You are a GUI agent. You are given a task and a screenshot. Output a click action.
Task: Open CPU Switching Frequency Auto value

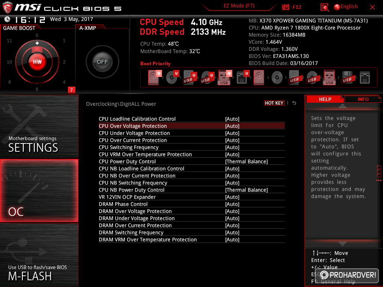pyautogui.click(x=232, y=147)
